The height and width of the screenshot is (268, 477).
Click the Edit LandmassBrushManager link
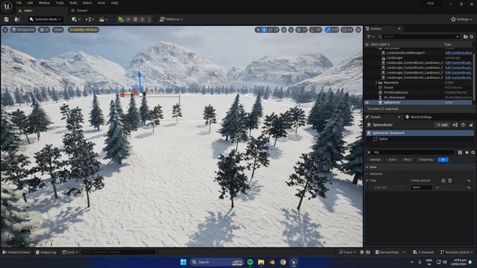point(458,53)
